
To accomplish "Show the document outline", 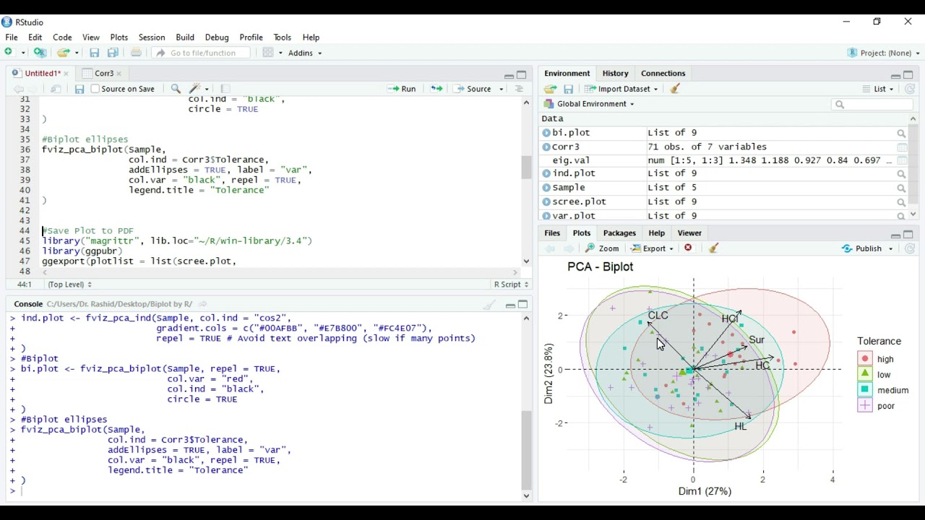I will pos(519,89).
